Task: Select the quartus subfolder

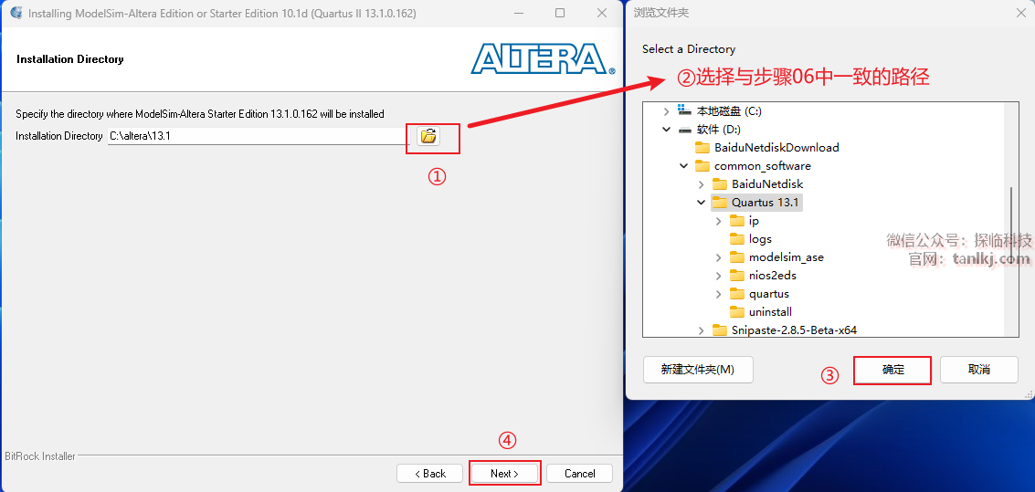Action: 769,294
